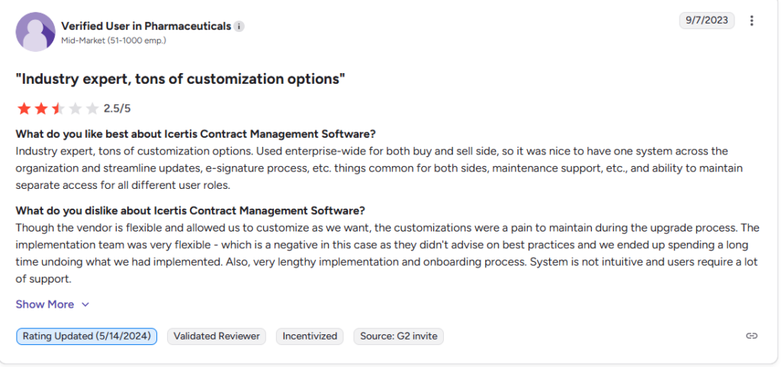Image resolution: width=781 pixels, height=367 pixels.
Task: Click the fifth gray rating star
Action: coord(92,108)
